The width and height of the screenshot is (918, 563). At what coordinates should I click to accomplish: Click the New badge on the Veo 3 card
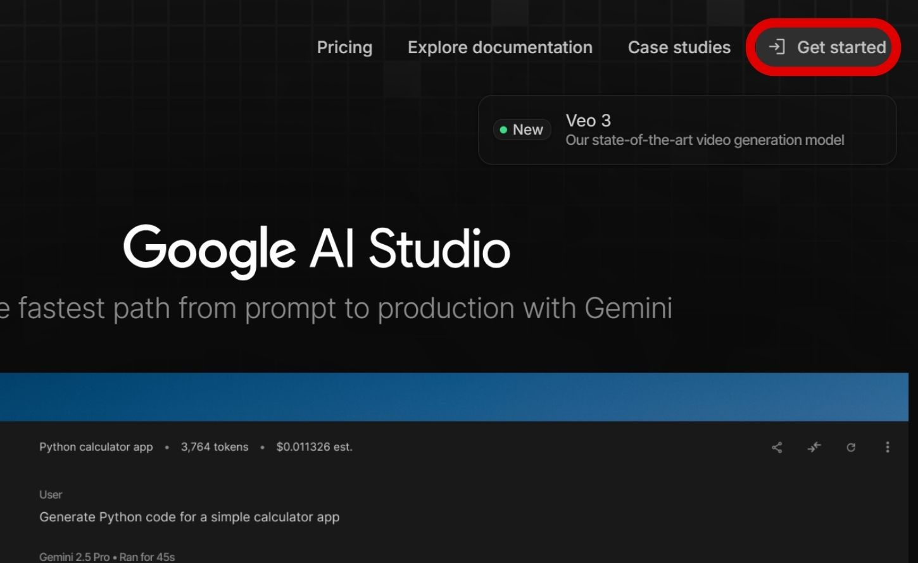pyautogui.click(x=522, y=130)
